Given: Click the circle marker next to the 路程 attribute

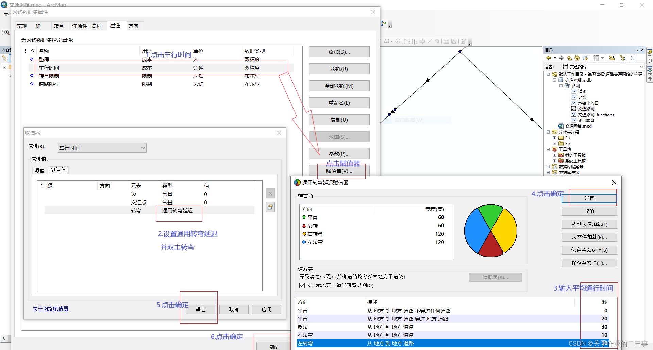Looking at the screenshot, I should point(32,59).
